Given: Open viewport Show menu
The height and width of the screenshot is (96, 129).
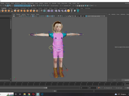Looking at the screenshot, I should 28,14.
